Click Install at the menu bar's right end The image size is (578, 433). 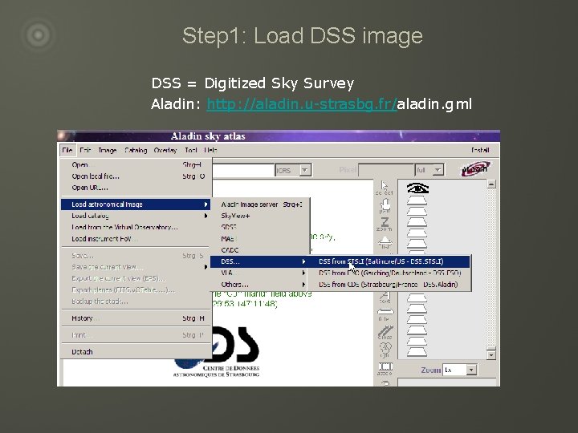click(480, 150)
